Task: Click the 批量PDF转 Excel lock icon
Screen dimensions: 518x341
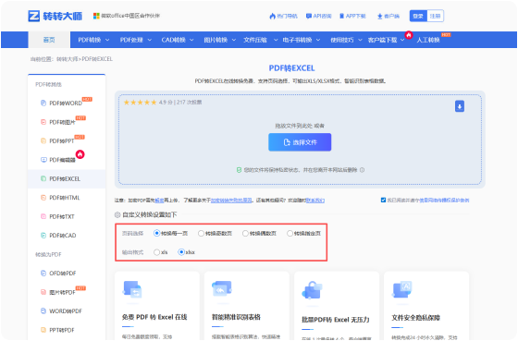Action: tap(313, 290)
